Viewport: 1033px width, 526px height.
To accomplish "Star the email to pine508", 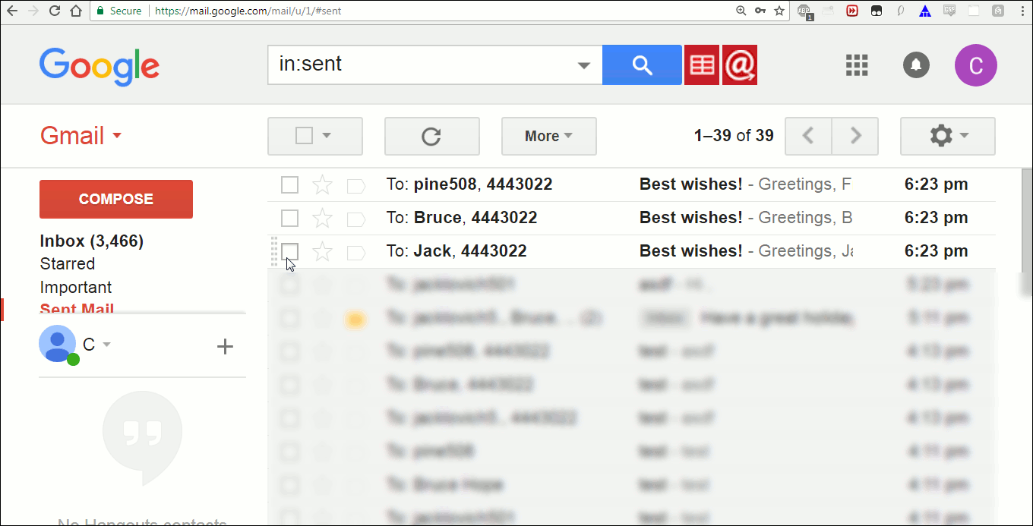I will (322, 184).
